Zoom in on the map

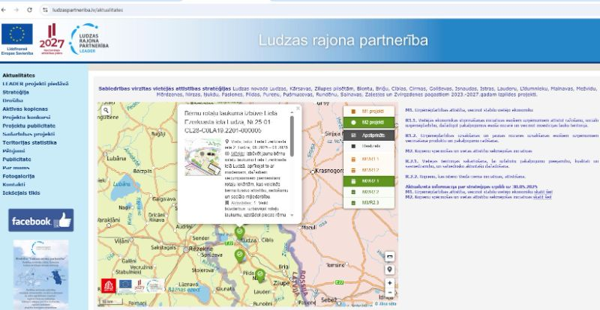point(389,282)
